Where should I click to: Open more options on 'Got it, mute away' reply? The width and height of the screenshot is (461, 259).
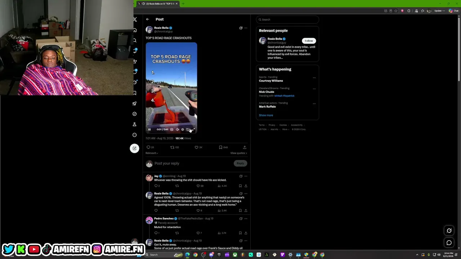(x=246, y=241)
